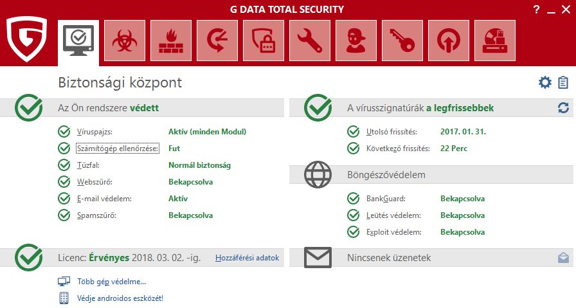Open Következő frissítés options
This screenshot has height=308, width=576.
(398, 149)
